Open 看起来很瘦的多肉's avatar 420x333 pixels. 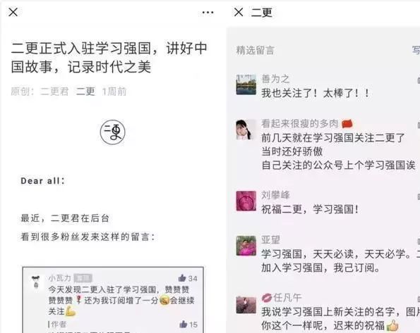point(246,130)
